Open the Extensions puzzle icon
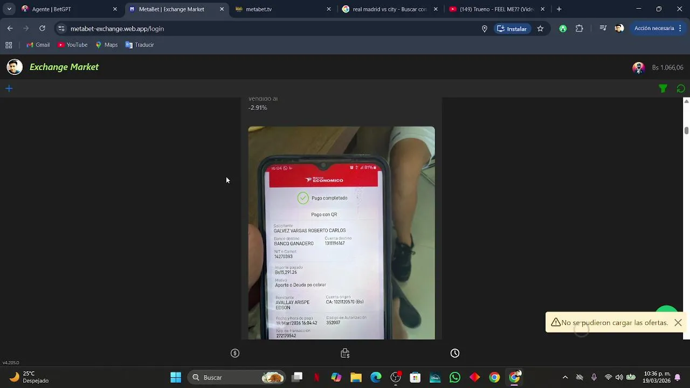Viewport: 690px width, 388px height. tap(579, 29)
